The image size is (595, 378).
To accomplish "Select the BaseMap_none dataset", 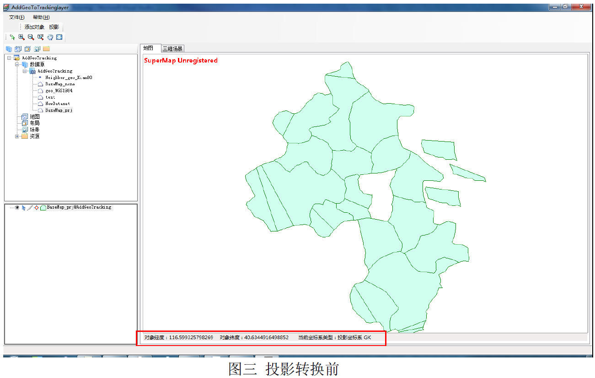I will 60,84.
